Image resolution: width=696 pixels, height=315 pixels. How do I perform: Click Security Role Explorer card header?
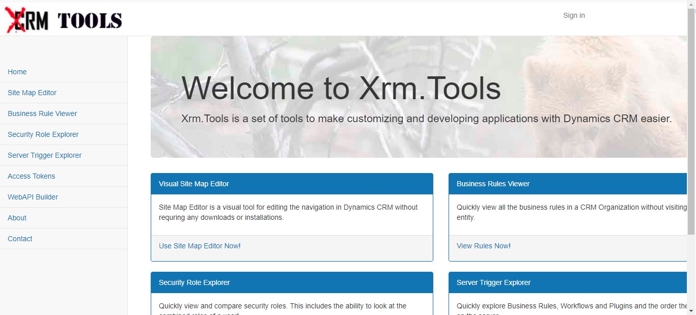point(292,282)
